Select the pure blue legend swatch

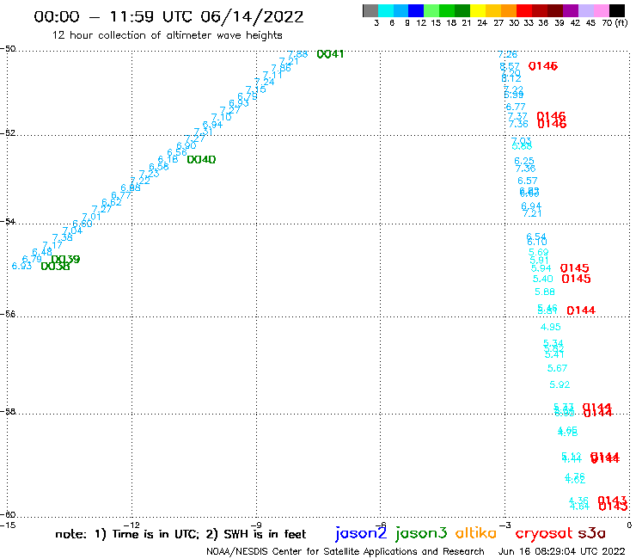point(416,10)
